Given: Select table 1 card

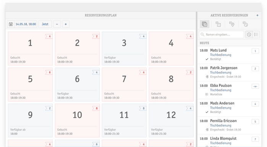Looking at the screenshot, I should pyautogui.click(x=30, y=49).
